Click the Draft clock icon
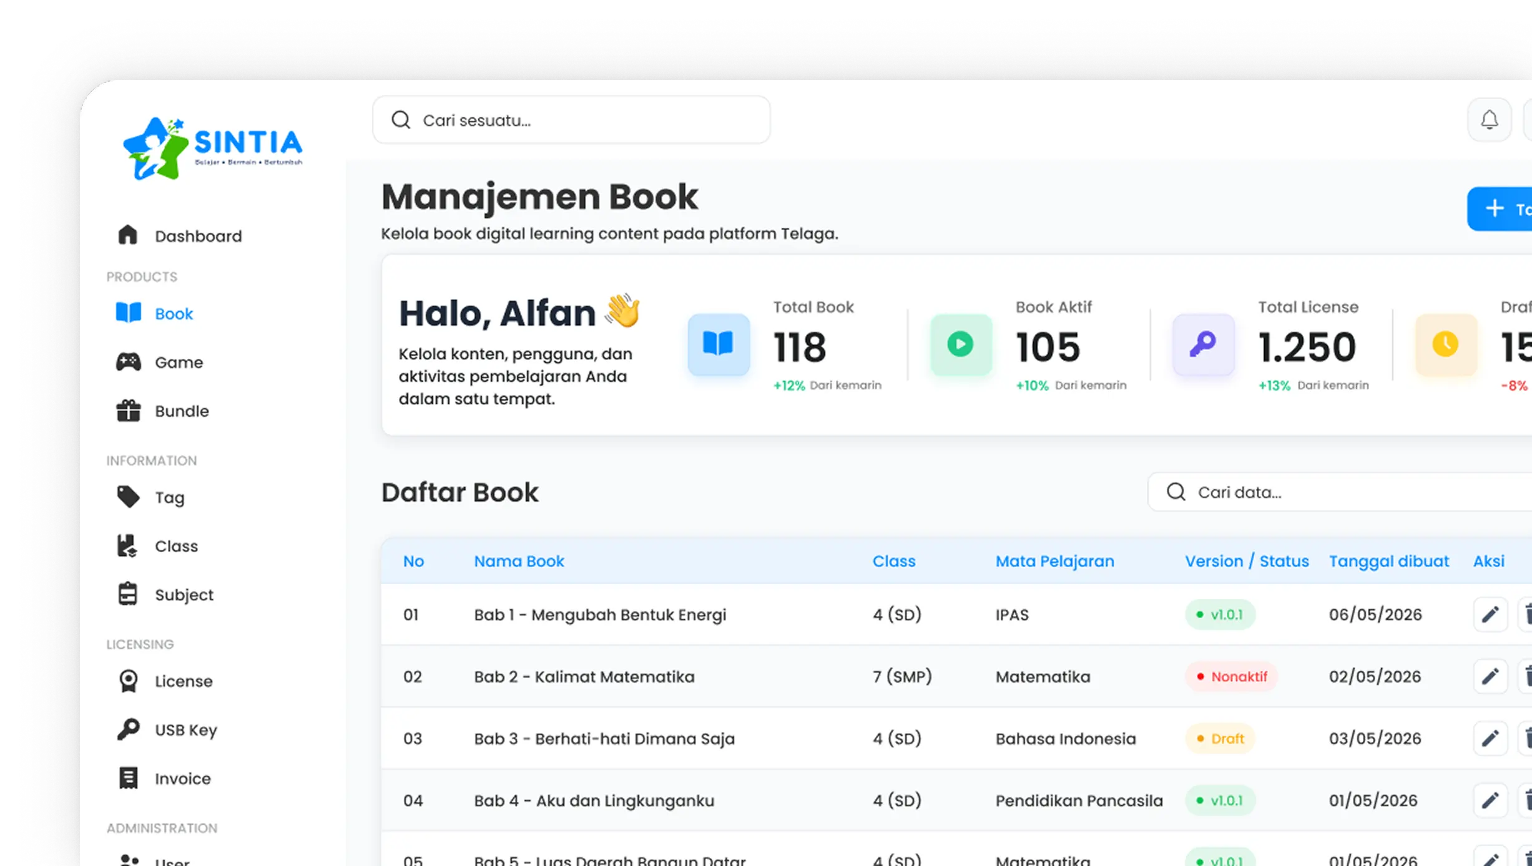Image resolution: width=1532 pixels, height=866 pixels. [x=1445, y=344]
